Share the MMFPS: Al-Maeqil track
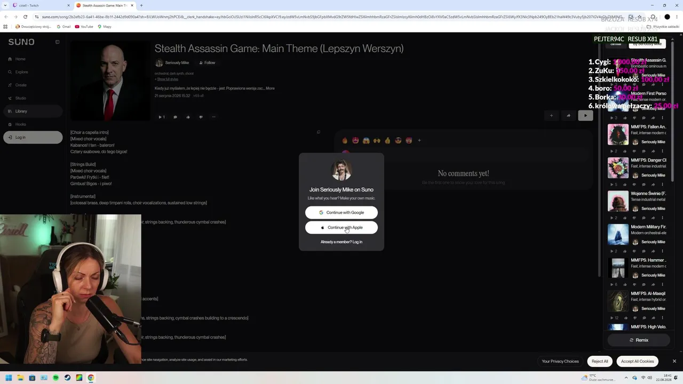The image size is (683, 384). pos(653,318)
